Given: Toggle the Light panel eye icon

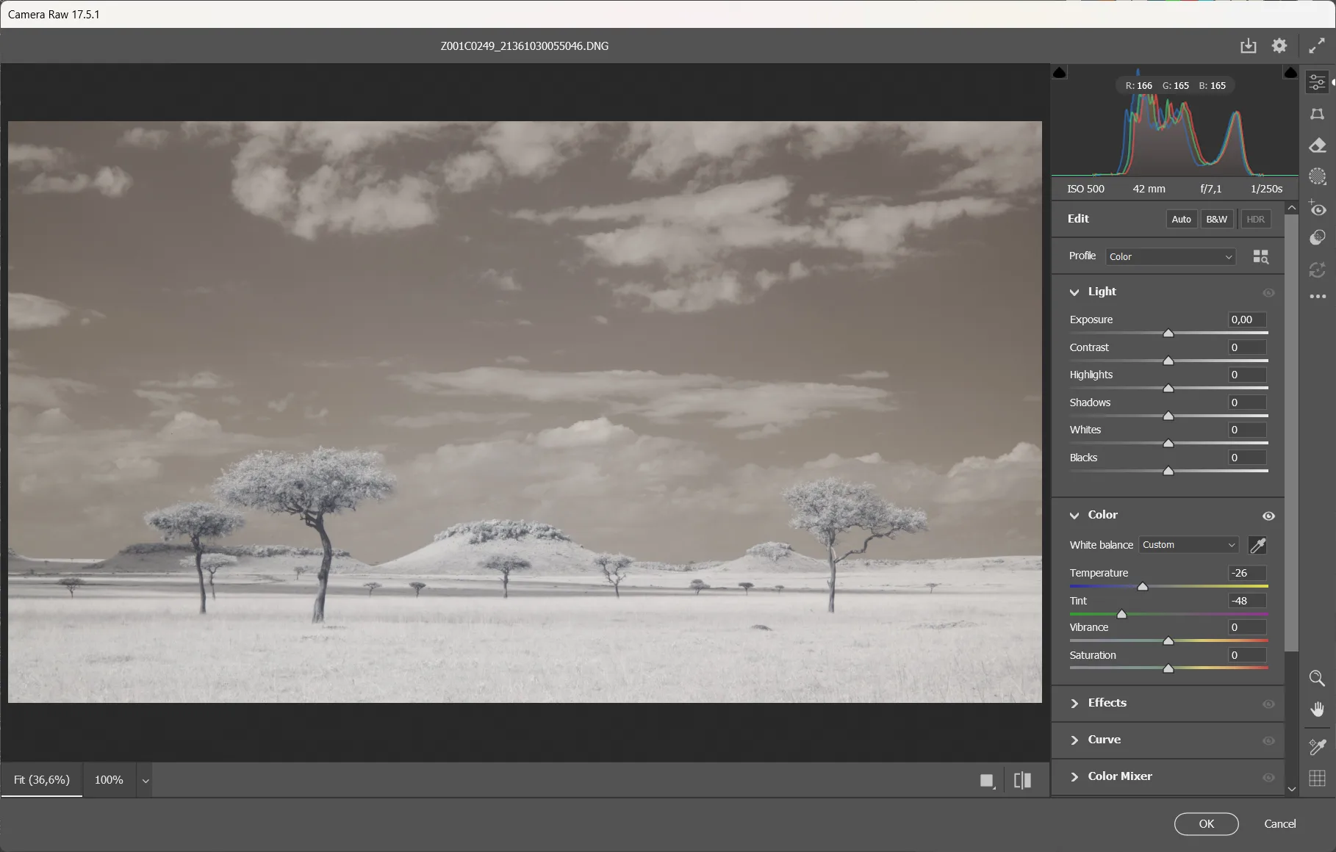Looking at the screenshot, I should 1268,292.
